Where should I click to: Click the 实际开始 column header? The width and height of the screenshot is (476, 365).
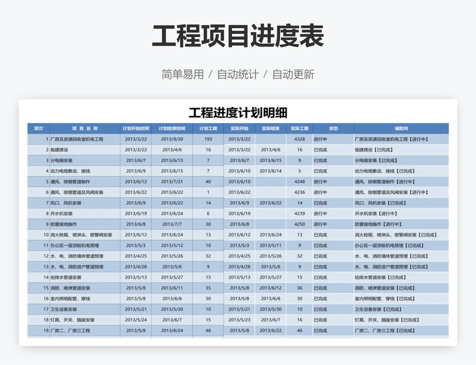click(x=239, y=129)
